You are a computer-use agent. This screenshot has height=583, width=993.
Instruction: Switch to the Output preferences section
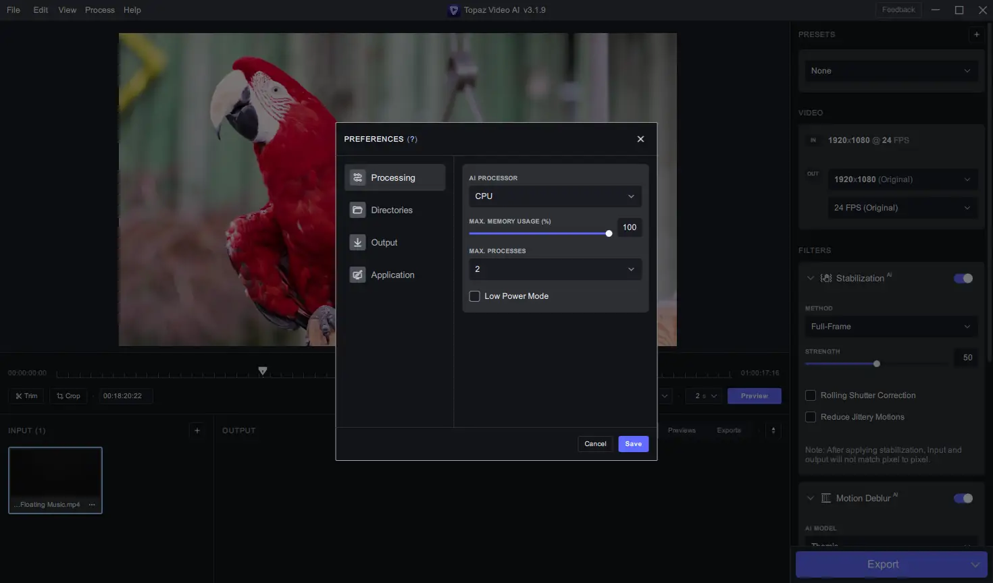click(395, 242)
